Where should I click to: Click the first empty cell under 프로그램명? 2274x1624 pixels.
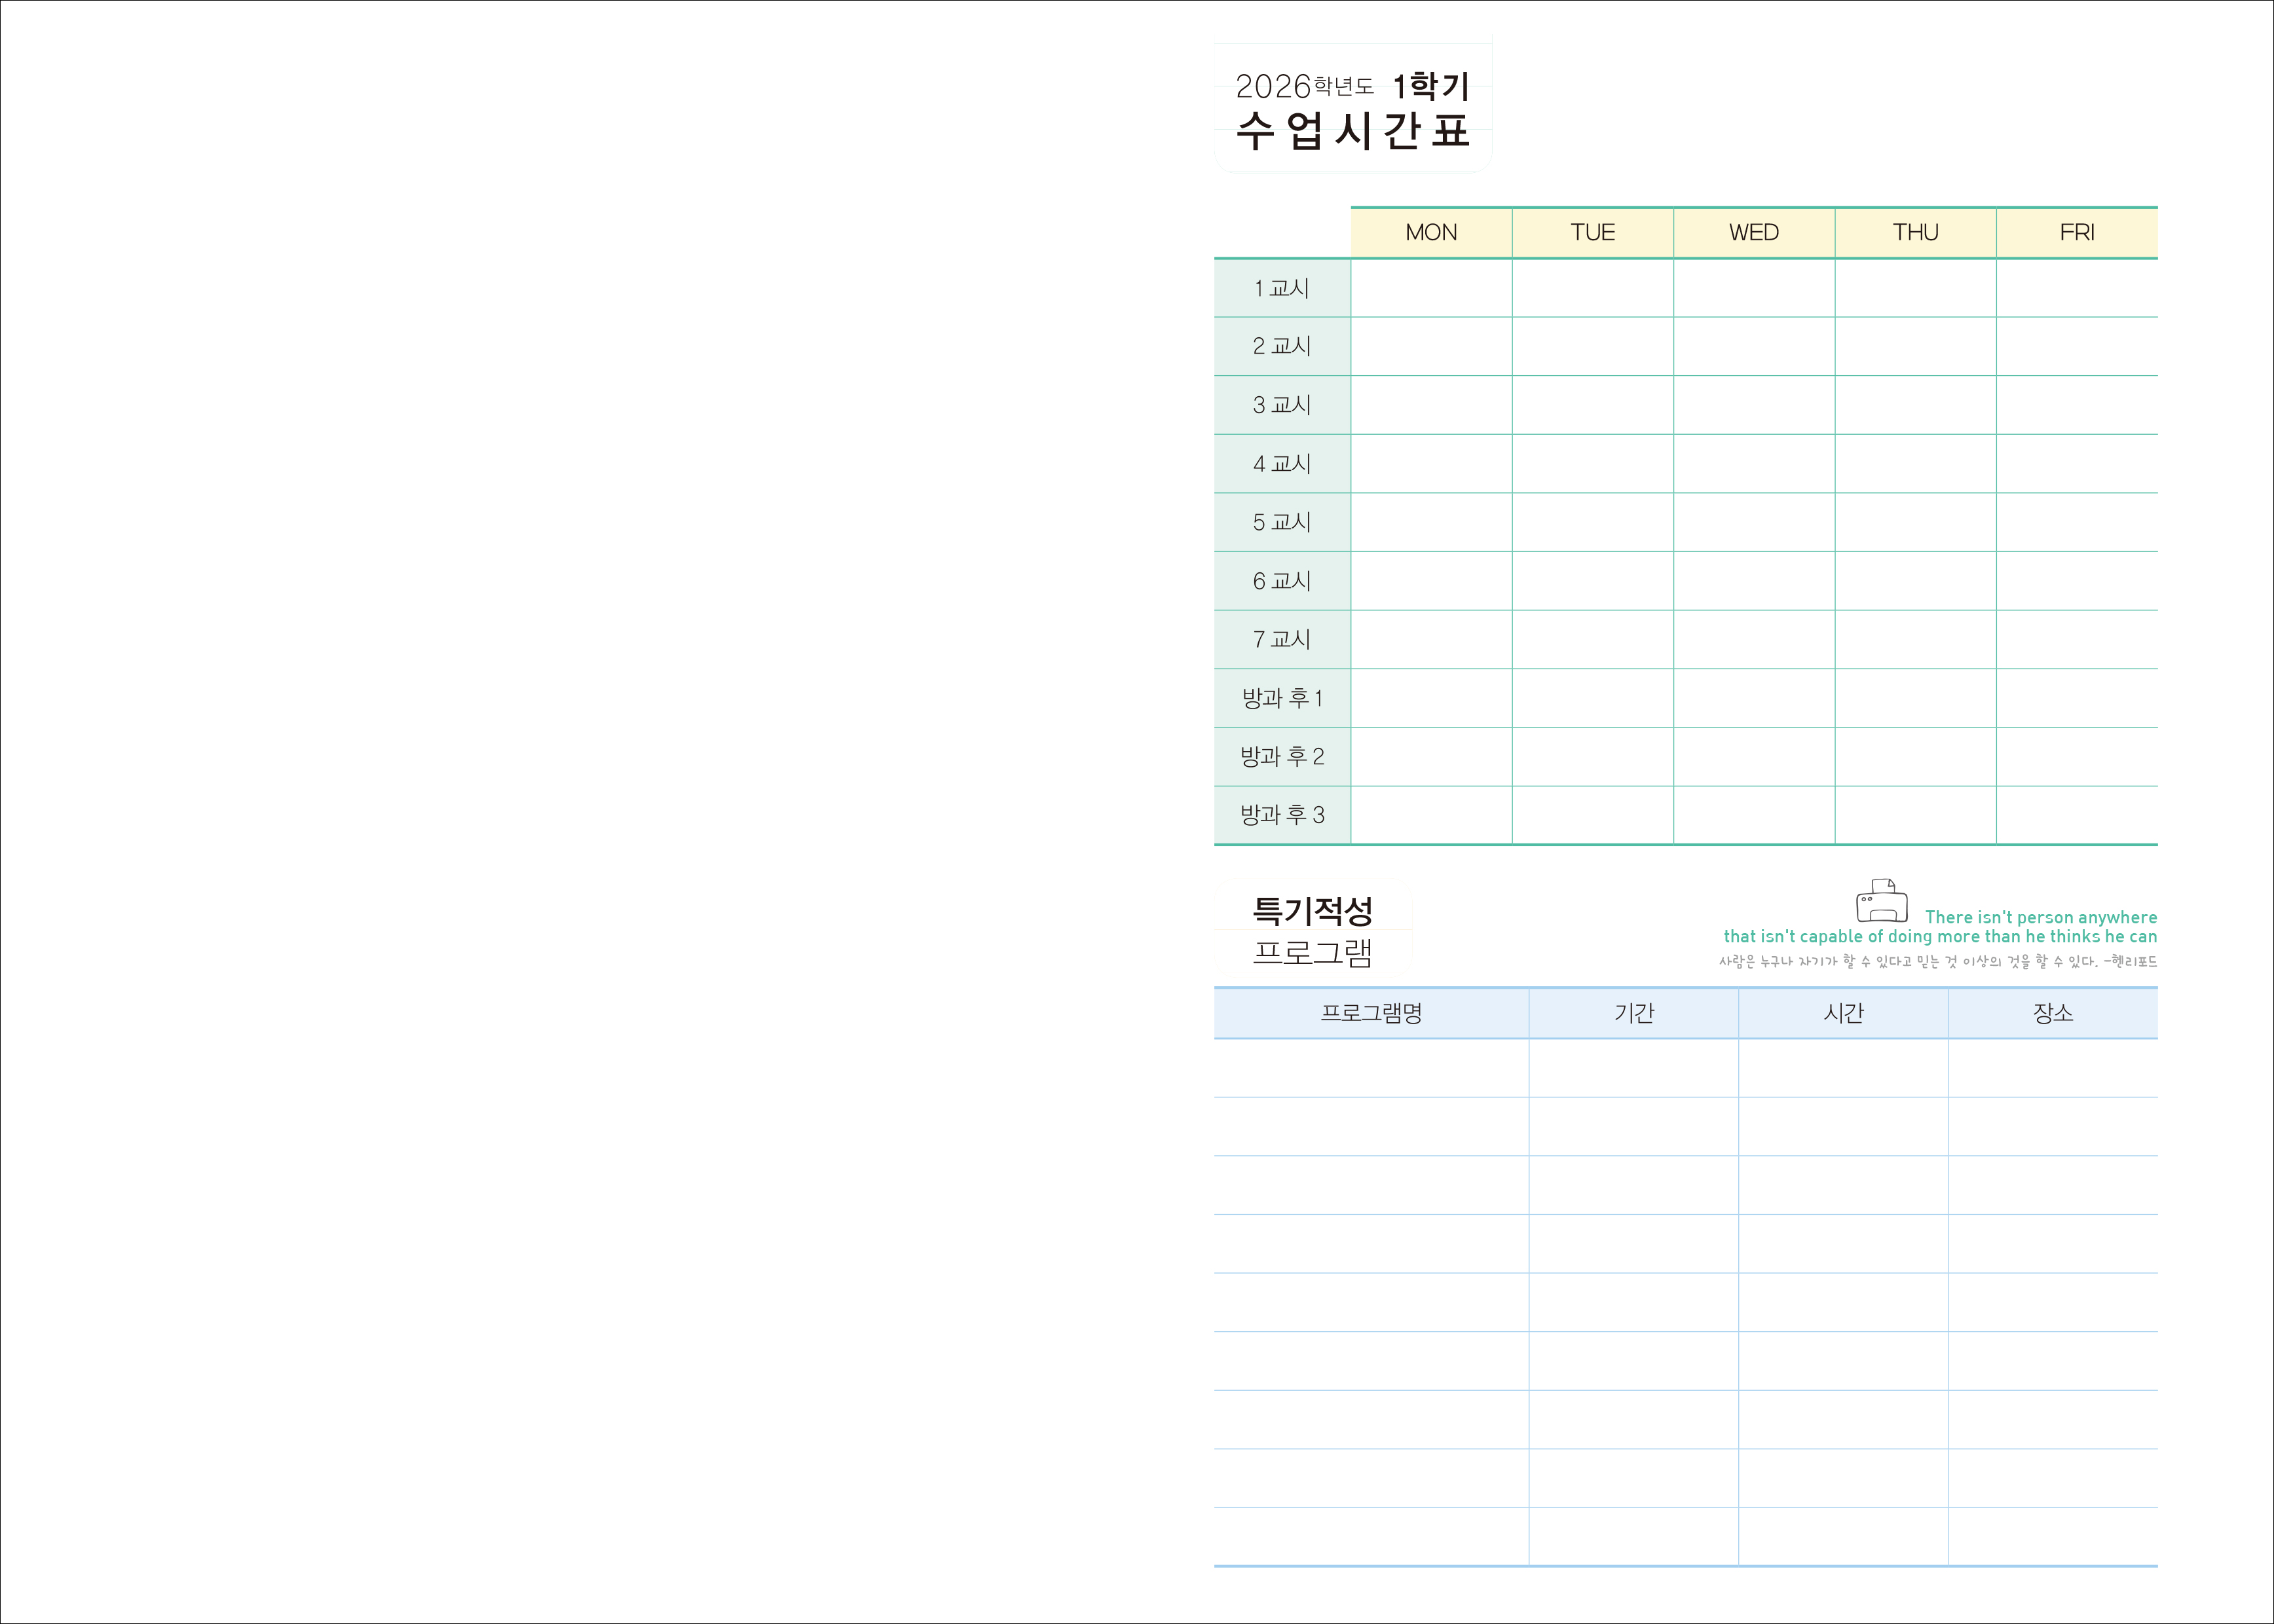click(x=1370, y=1068)
